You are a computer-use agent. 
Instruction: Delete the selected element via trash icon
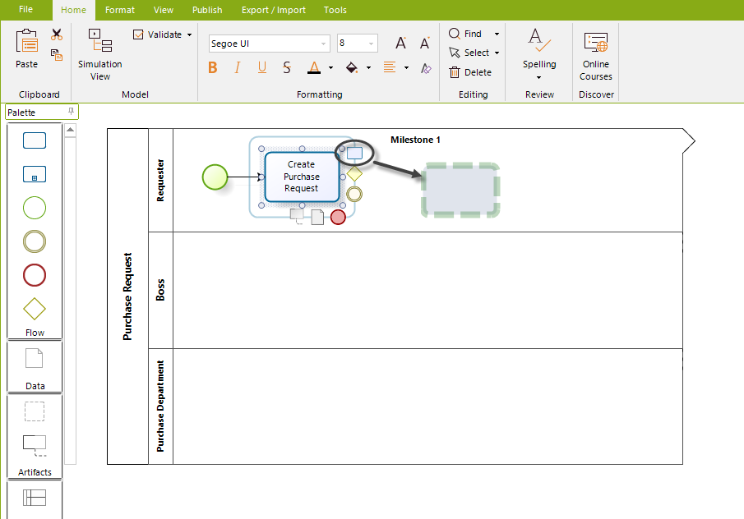coord(454,72)
